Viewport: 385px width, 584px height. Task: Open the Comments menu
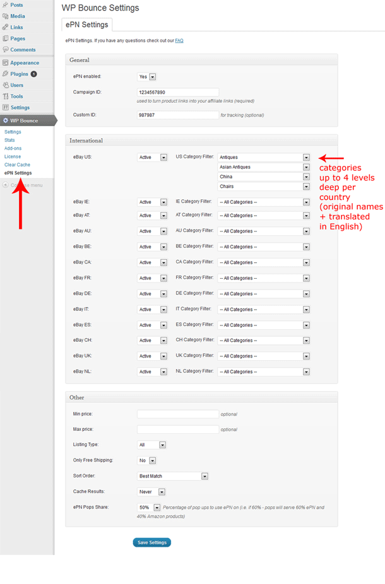pos(23,50)
